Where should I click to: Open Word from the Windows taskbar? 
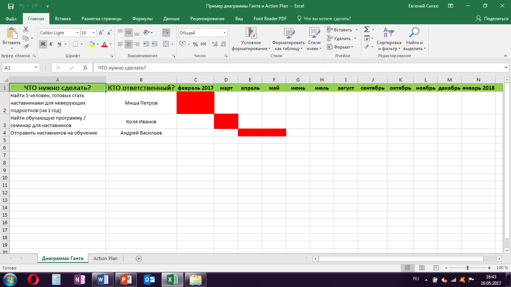tap(102, 279)
